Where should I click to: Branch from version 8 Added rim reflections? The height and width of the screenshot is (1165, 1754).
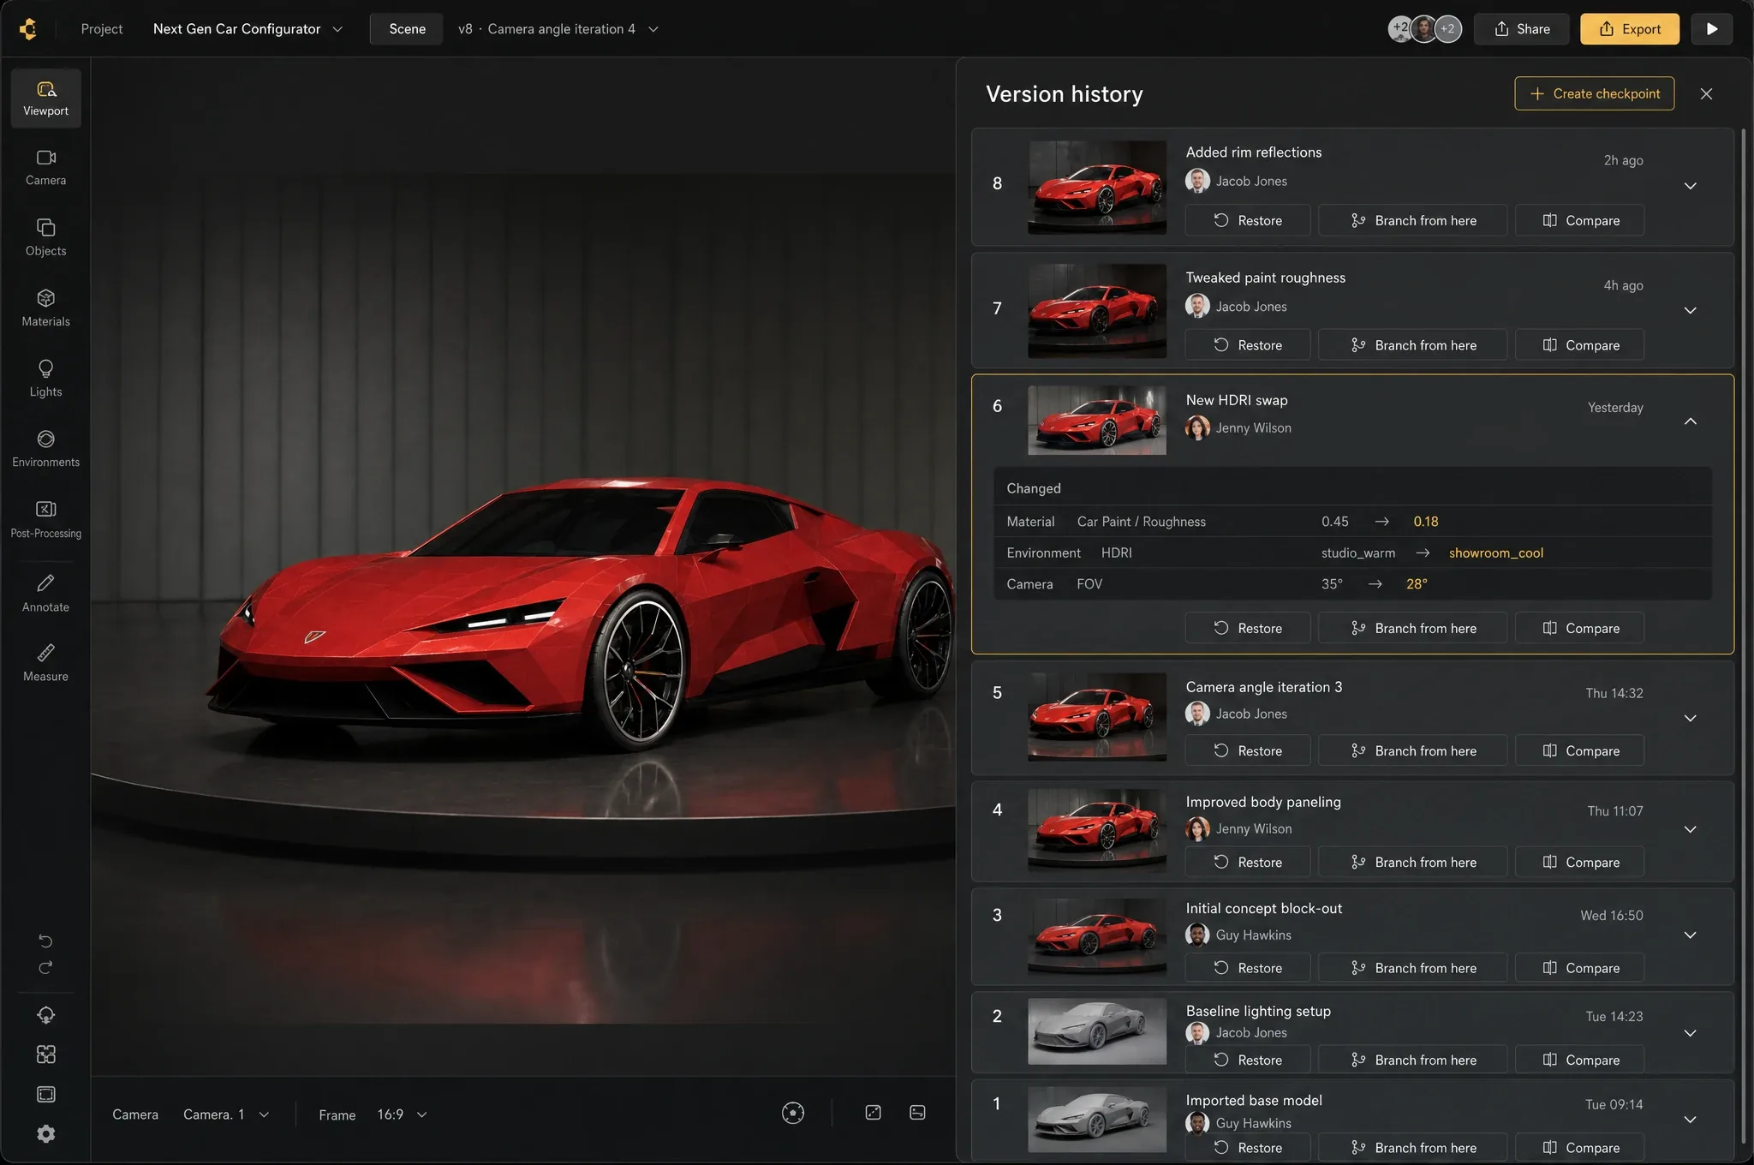pos(1412,220)
